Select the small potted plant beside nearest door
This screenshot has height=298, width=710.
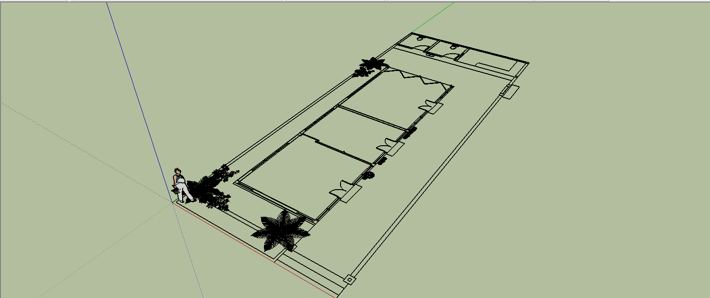(x=369, y=175)
